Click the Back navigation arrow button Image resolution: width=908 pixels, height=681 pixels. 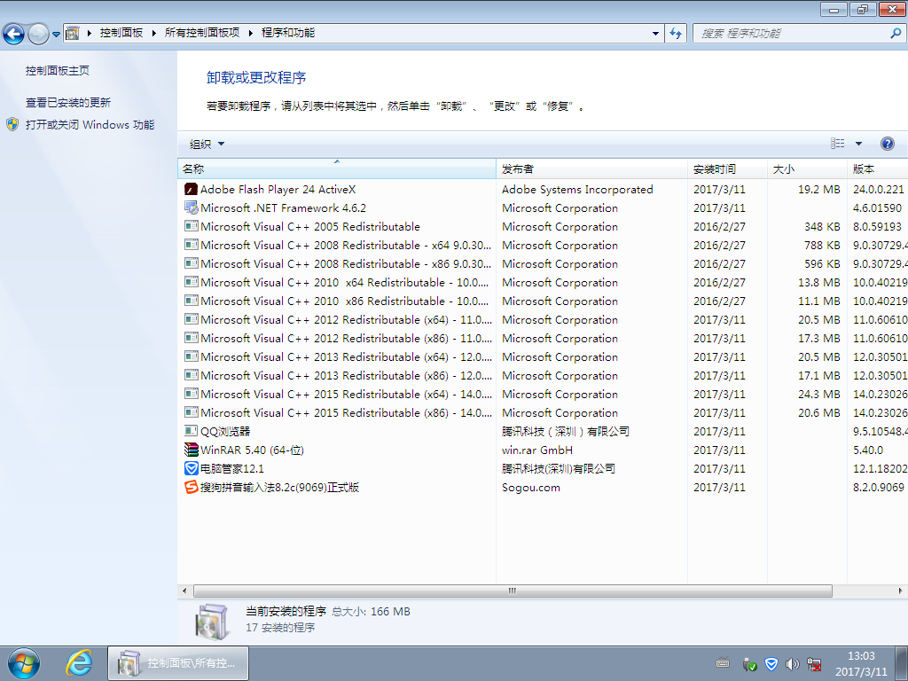[14, 34]
